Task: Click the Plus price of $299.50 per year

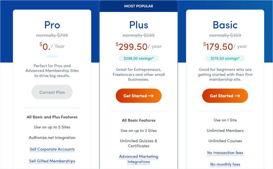Action: pos(138,47)
